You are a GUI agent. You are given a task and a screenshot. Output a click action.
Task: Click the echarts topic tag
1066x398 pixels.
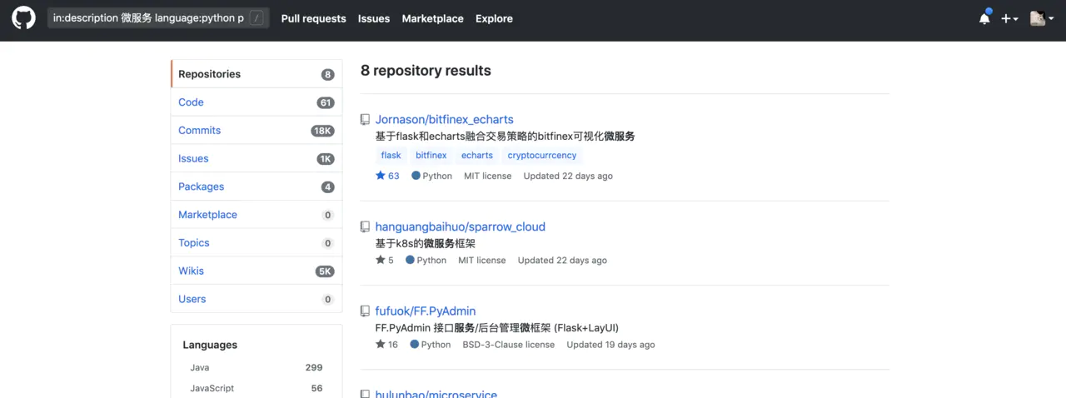(477, 155)
